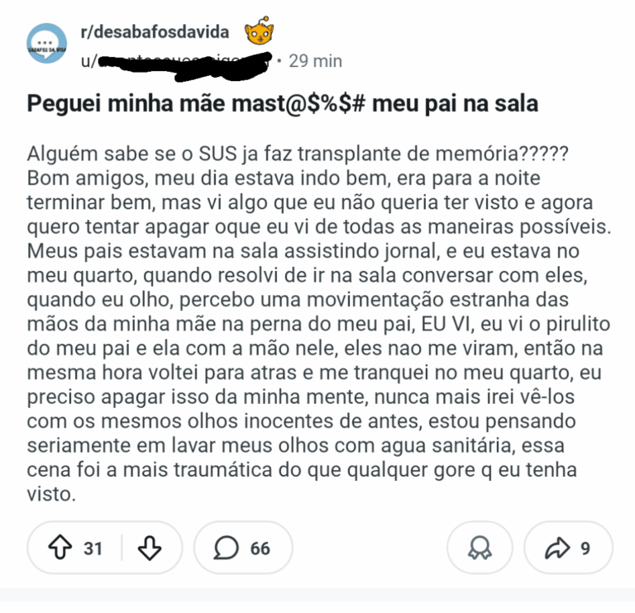Screen dimensions: 635x613
Task: Click the "29 min" post timestamp
Action: coord(315,61)
